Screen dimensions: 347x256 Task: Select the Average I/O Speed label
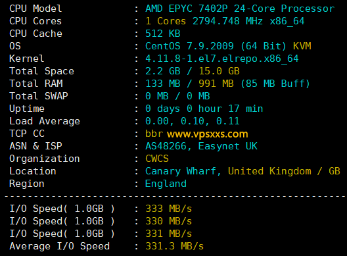pyautogui.click(x=60, y=246)
